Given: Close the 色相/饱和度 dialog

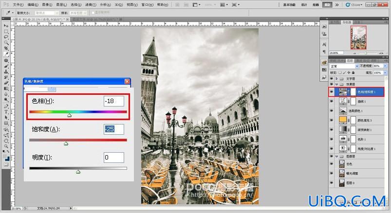Looking at the screenshot, I should point(127,81).
